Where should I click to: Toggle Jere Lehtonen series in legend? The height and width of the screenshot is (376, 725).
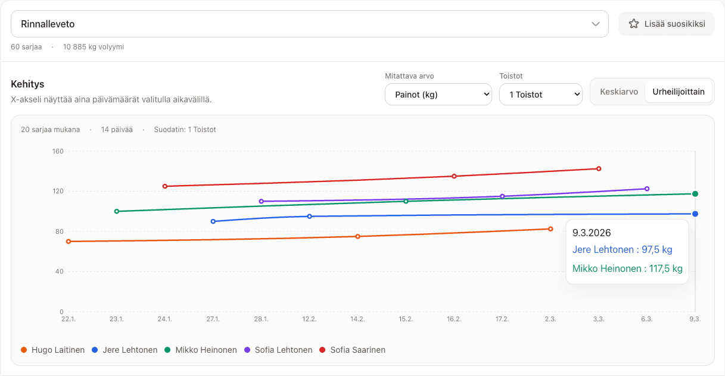coord(124,350)
